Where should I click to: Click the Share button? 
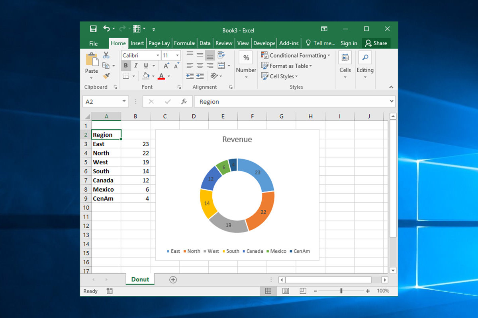pyautogui.click(x=376, y=43)
